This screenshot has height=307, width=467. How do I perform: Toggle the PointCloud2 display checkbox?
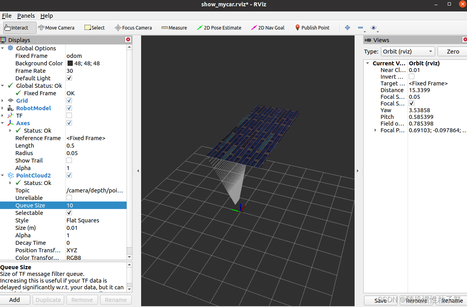click(69, 175)
